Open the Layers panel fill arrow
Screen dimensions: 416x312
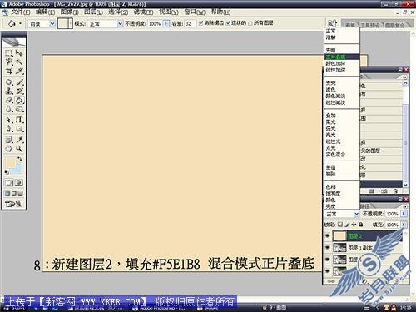pyautogui.click(x=404, y=225)
